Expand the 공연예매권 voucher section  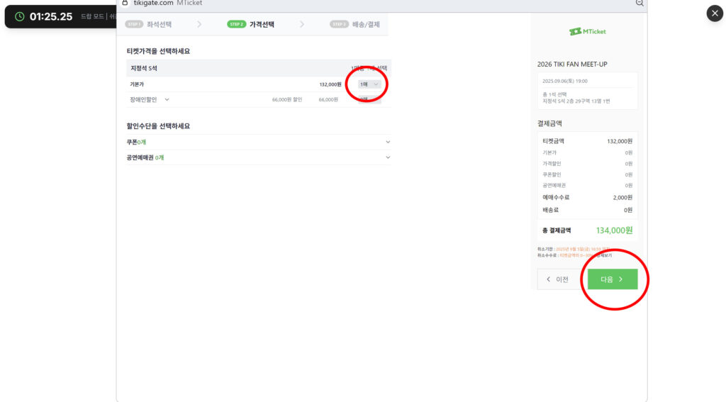[387, 157]
